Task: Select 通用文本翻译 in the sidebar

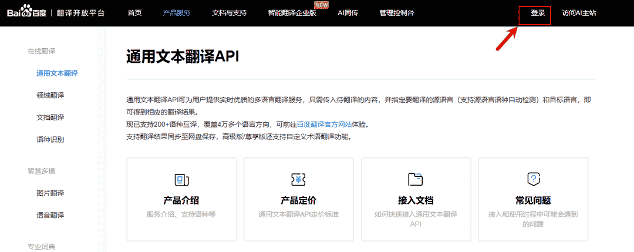Action: click(x=57, y=73)
